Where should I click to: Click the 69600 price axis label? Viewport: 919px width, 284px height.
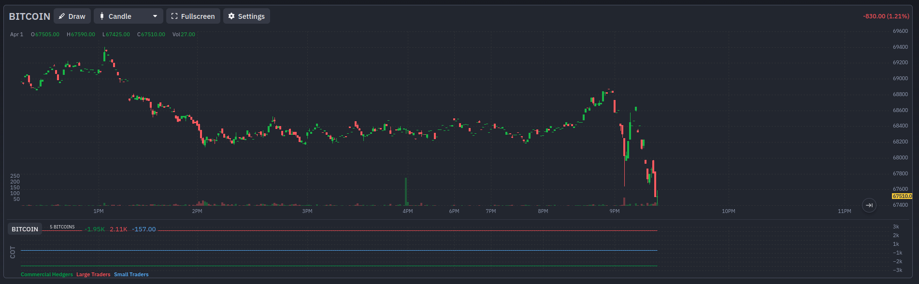(900, 31)
